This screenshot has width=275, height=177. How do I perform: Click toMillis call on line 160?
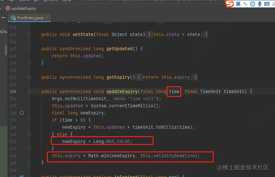[x=166, y=127]
